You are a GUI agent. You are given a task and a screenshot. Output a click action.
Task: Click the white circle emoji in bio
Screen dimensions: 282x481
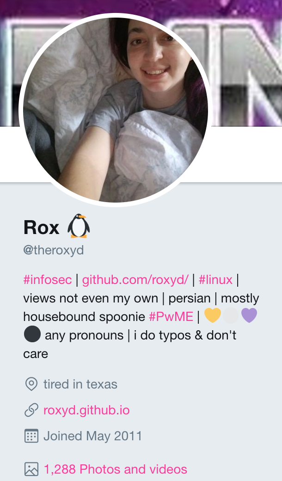pos(231,315)
